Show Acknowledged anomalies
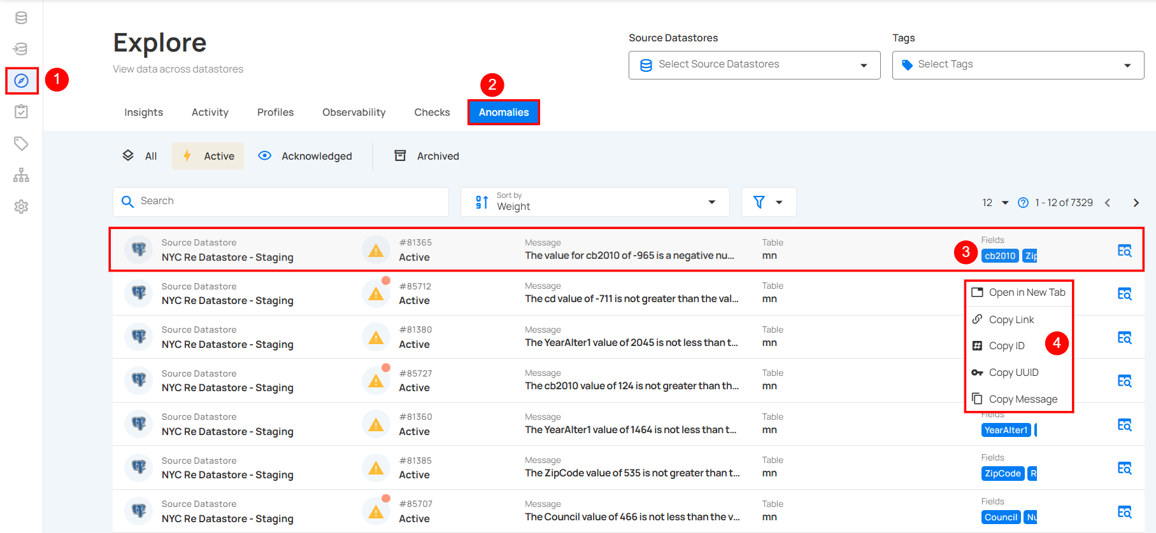 click(x=305, y=156)
